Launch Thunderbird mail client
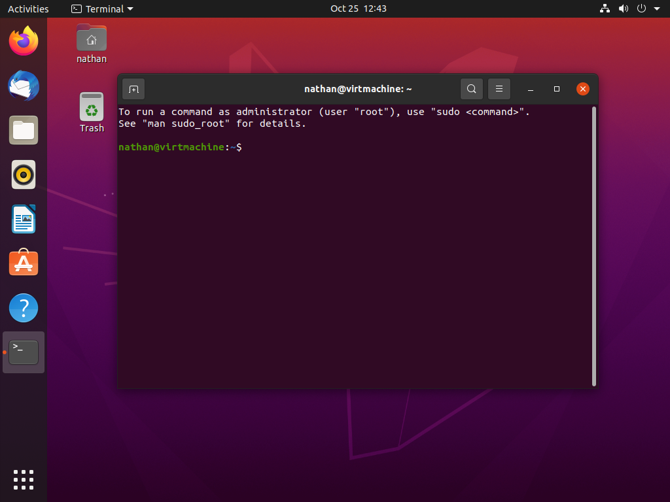670x502 pixels. (24, 86)
